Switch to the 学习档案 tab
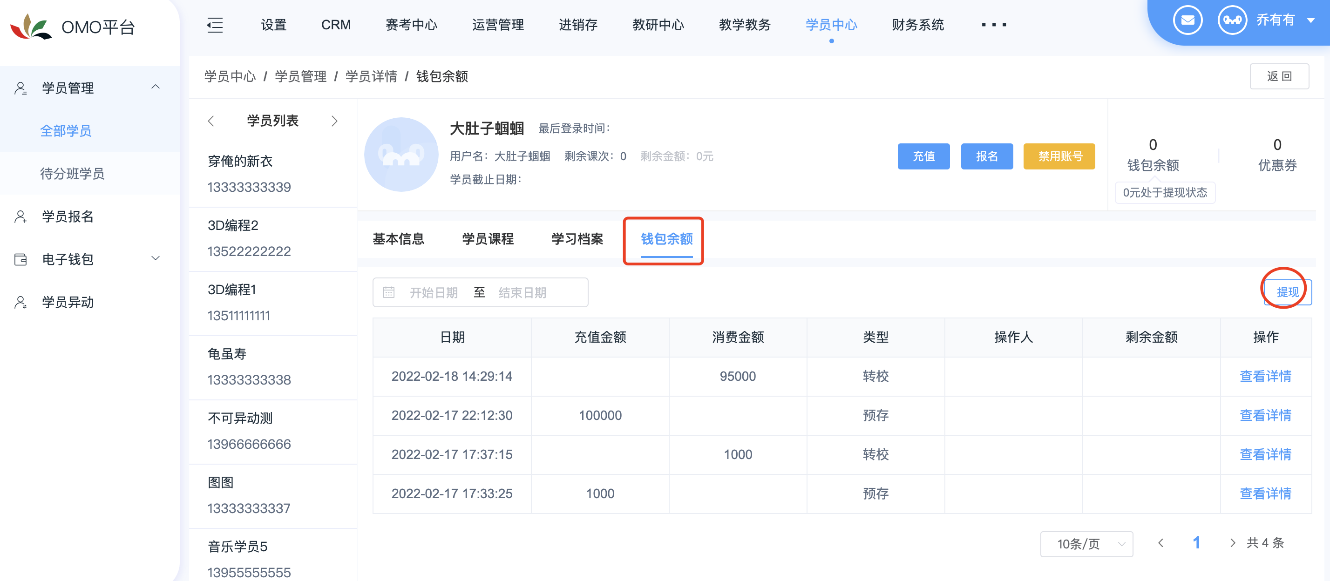The width and height of the screenshot is (1330, 581). coord(577,239)
